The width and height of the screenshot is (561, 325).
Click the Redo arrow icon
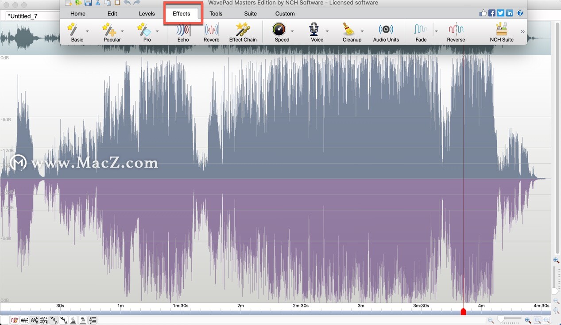(x=137, y=3)
